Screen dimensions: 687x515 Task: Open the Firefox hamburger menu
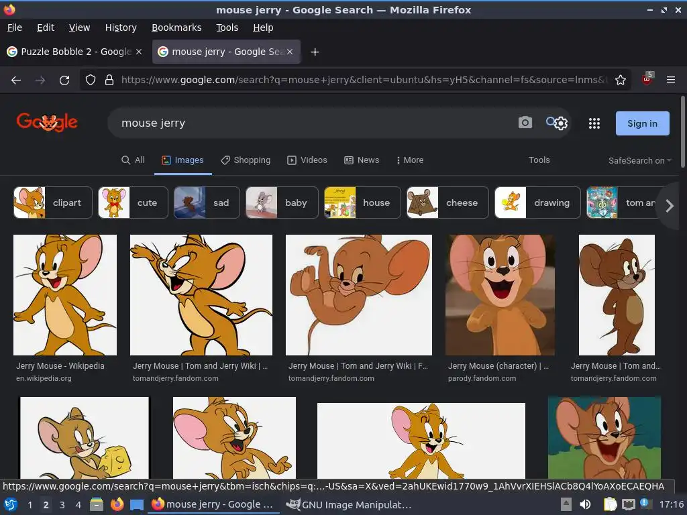pyautogui.click(x=671, y=80)
